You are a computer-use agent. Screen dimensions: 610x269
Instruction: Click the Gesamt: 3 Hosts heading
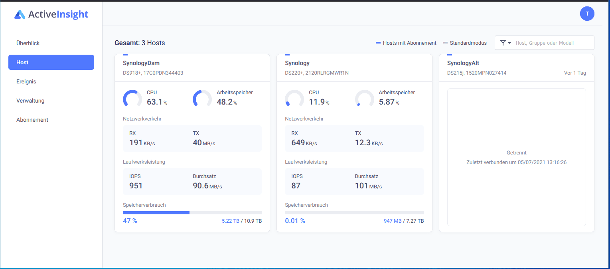[x=140, y=43]
